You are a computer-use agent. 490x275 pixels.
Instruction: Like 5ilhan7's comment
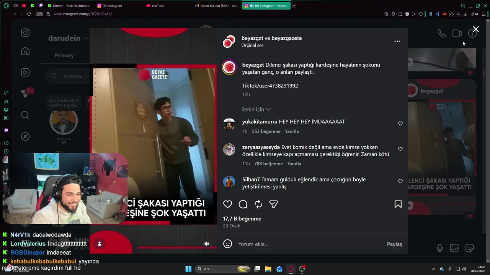click(400, 181)
